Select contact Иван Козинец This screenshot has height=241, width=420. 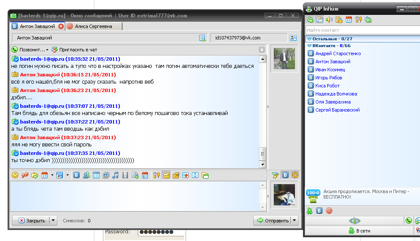tap(330, 70)
